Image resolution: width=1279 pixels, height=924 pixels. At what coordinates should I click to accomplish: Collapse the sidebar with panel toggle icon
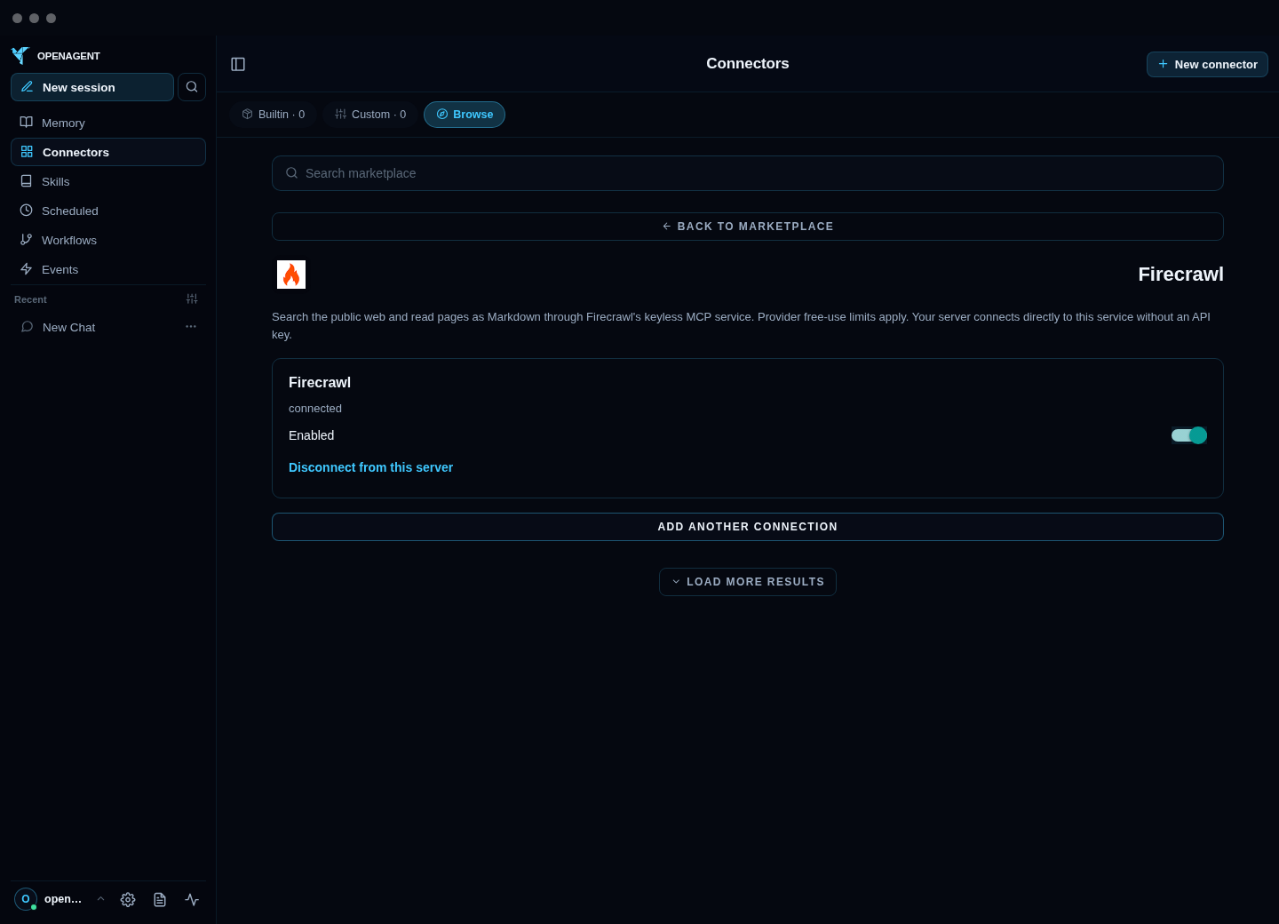pos(238,64)
